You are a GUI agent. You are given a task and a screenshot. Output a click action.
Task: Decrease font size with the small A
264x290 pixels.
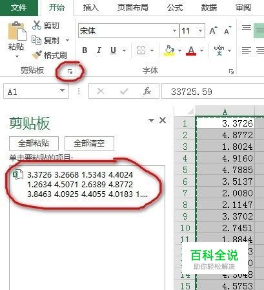click(227, 31)
